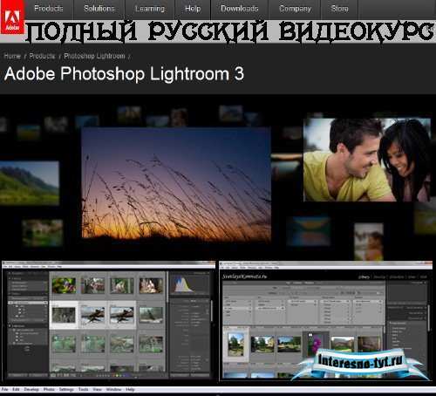The width and height of the screenshot is (436, 396).
Task: Open the Learning navigation menu
Action: 150,9
